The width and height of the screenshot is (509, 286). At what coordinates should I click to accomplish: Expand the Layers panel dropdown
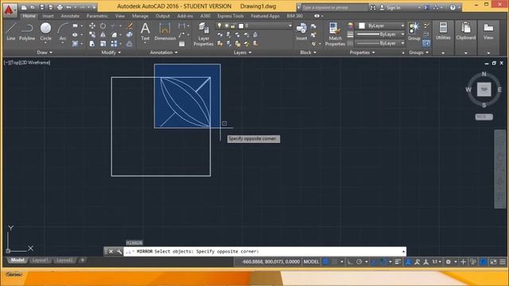pyautogui.click(x=243, y=52)
